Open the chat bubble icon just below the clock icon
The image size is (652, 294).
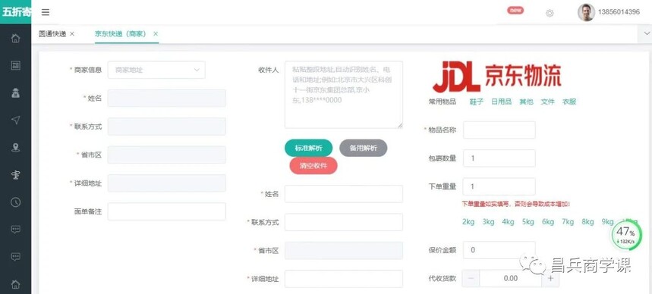15,230
